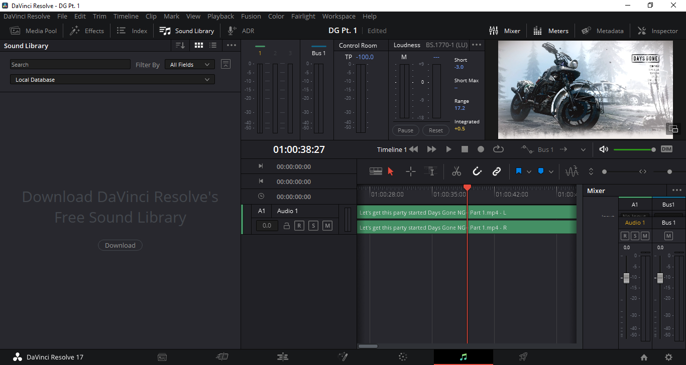Adjust the vertical track zoom slider
The width and height of the screenshot is (686, 365).
coord(604,172)
